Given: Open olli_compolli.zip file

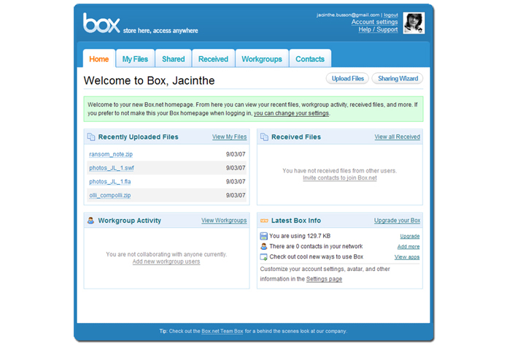Looking at the screenshot, I should (110, 195).
